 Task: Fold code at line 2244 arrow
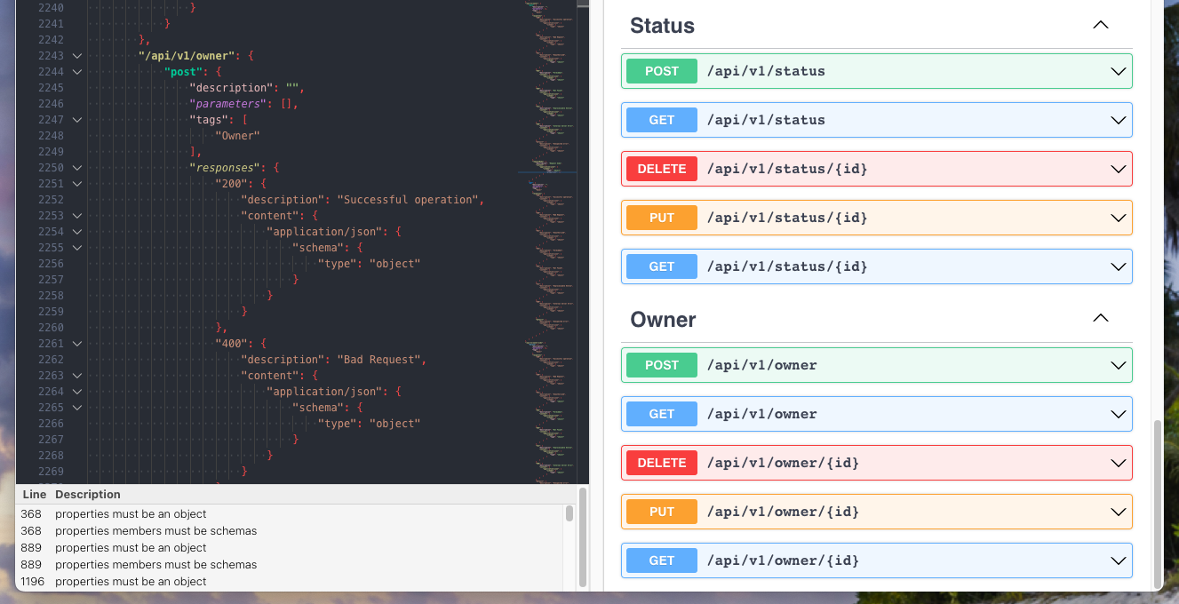(x=77, y=72)
